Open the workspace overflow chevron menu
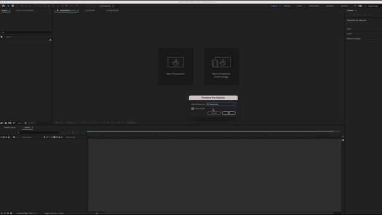 click(x=355, y=6)
